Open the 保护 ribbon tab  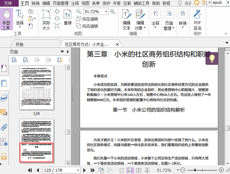(x=107, y=3)
